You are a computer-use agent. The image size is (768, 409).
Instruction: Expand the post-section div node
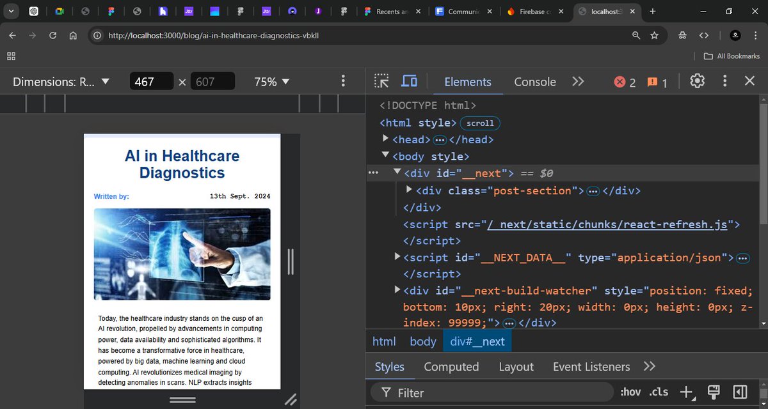coord(410,190)
